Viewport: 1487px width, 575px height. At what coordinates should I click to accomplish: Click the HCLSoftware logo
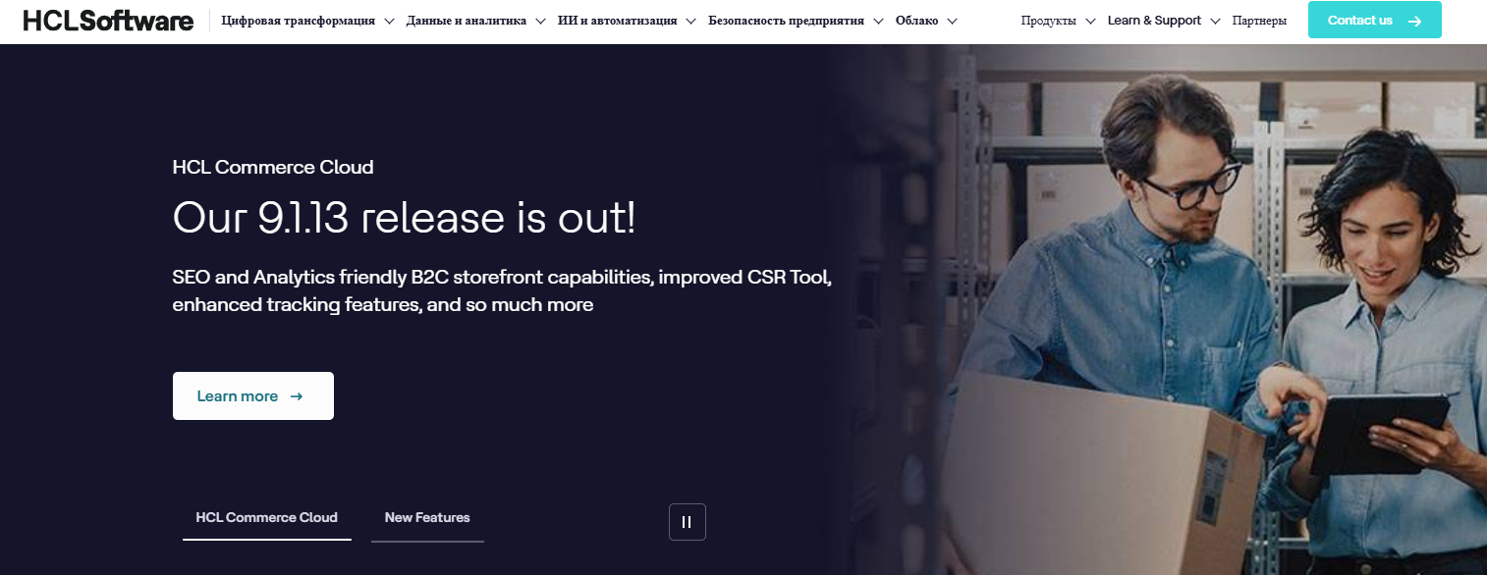tap(108, 21)
